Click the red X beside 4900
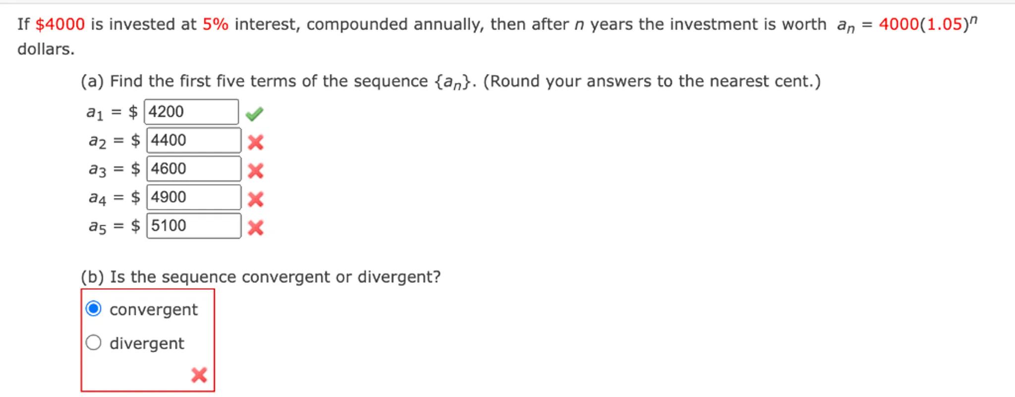Viewport: 1015px width, 397px height. 255,199
